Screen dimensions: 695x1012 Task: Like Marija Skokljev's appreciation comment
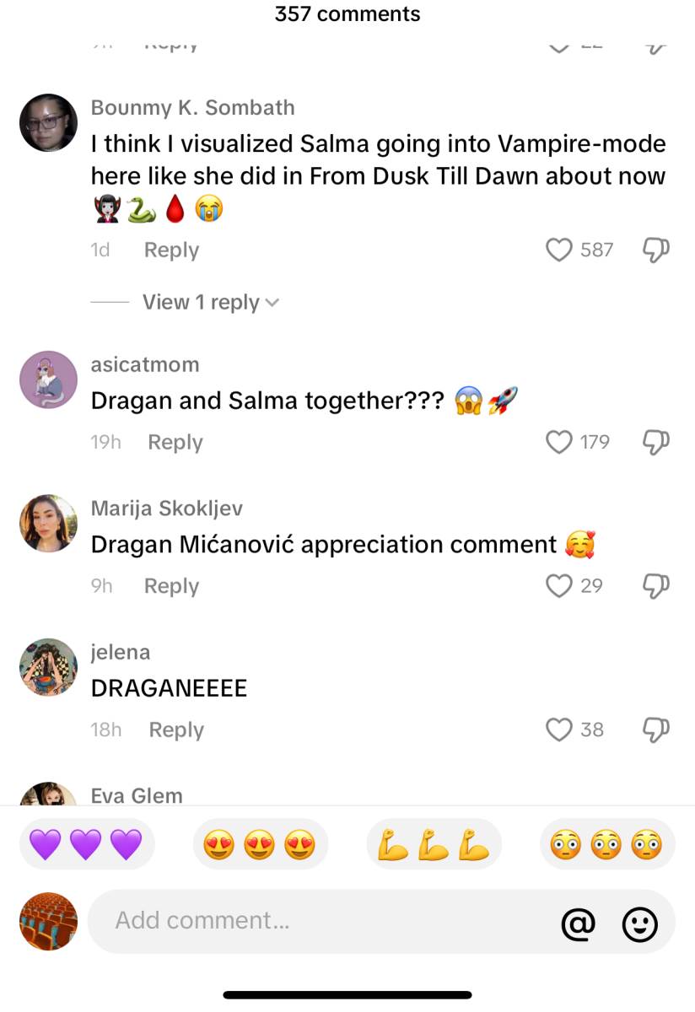pos(559,585)
